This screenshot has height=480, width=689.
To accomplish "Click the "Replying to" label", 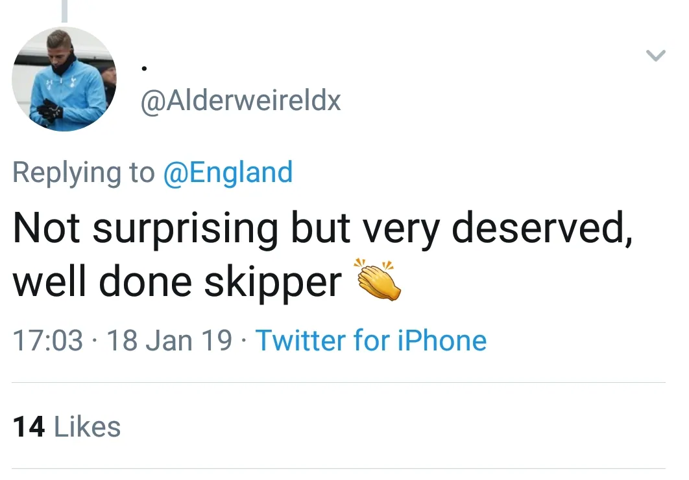I will (x=84, y=172).
